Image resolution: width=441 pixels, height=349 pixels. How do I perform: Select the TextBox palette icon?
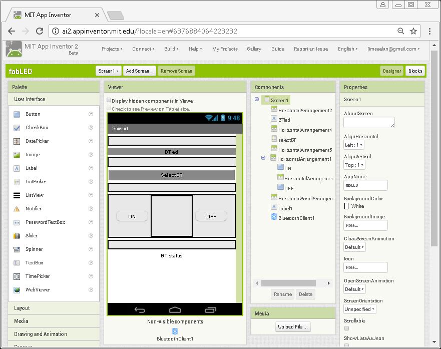tap(17, 263)
